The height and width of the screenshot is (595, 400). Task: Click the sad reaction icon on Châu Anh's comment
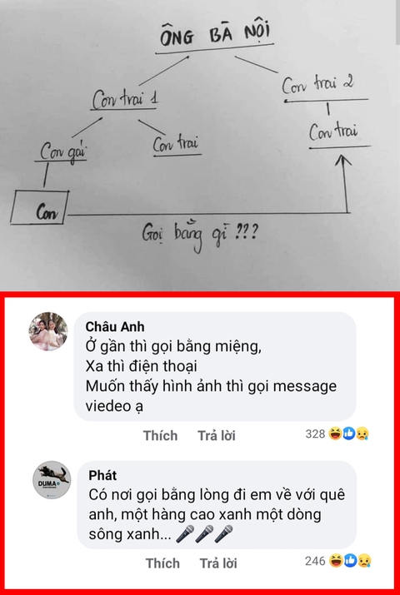[362, 434]
